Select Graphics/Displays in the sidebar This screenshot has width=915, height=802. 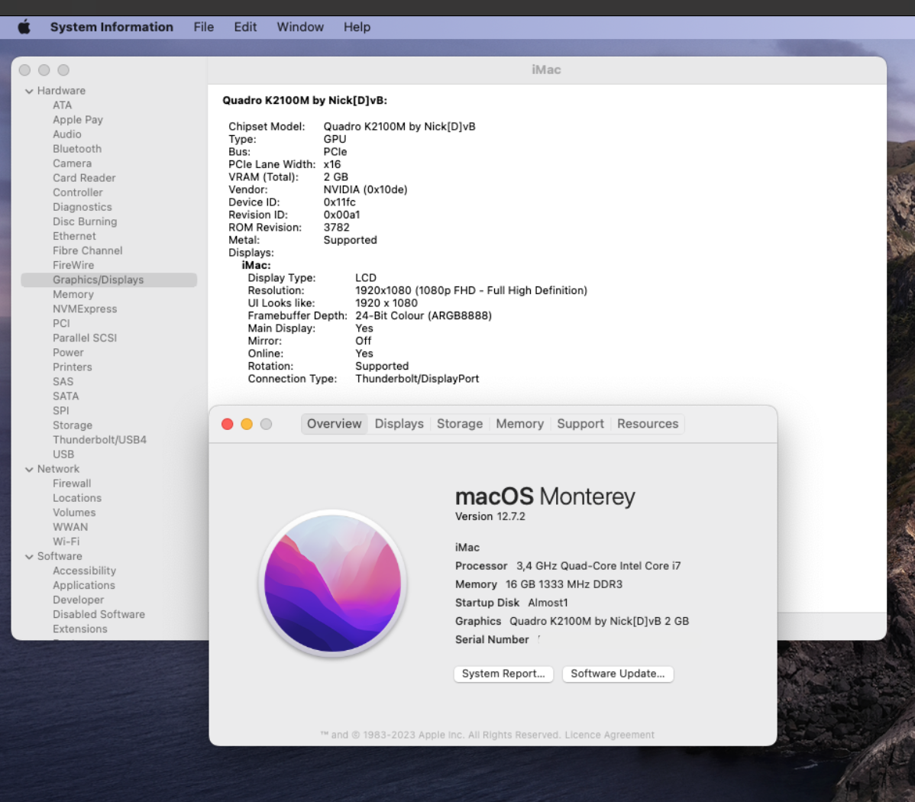(x=109, y=280)
